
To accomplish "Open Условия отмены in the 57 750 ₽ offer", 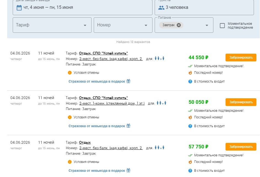I will pyautogui.click(x=86, y=162).
